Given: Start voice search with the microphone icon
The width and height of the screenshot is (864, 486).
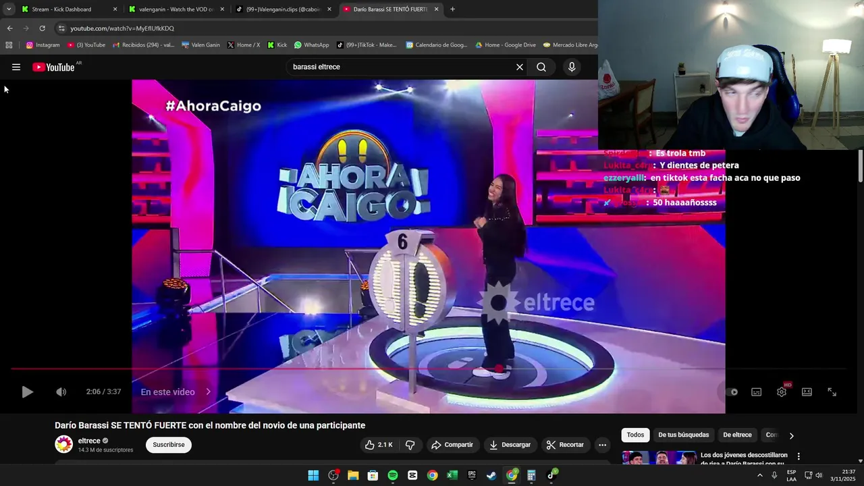Looking at the screenshot, I should pos(572,67).
